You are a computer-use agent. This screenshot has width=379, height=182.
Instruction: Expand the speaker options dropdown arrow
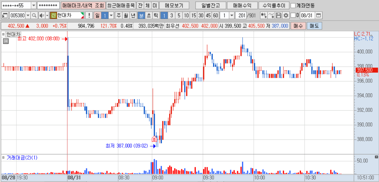(x=47, y=16)
